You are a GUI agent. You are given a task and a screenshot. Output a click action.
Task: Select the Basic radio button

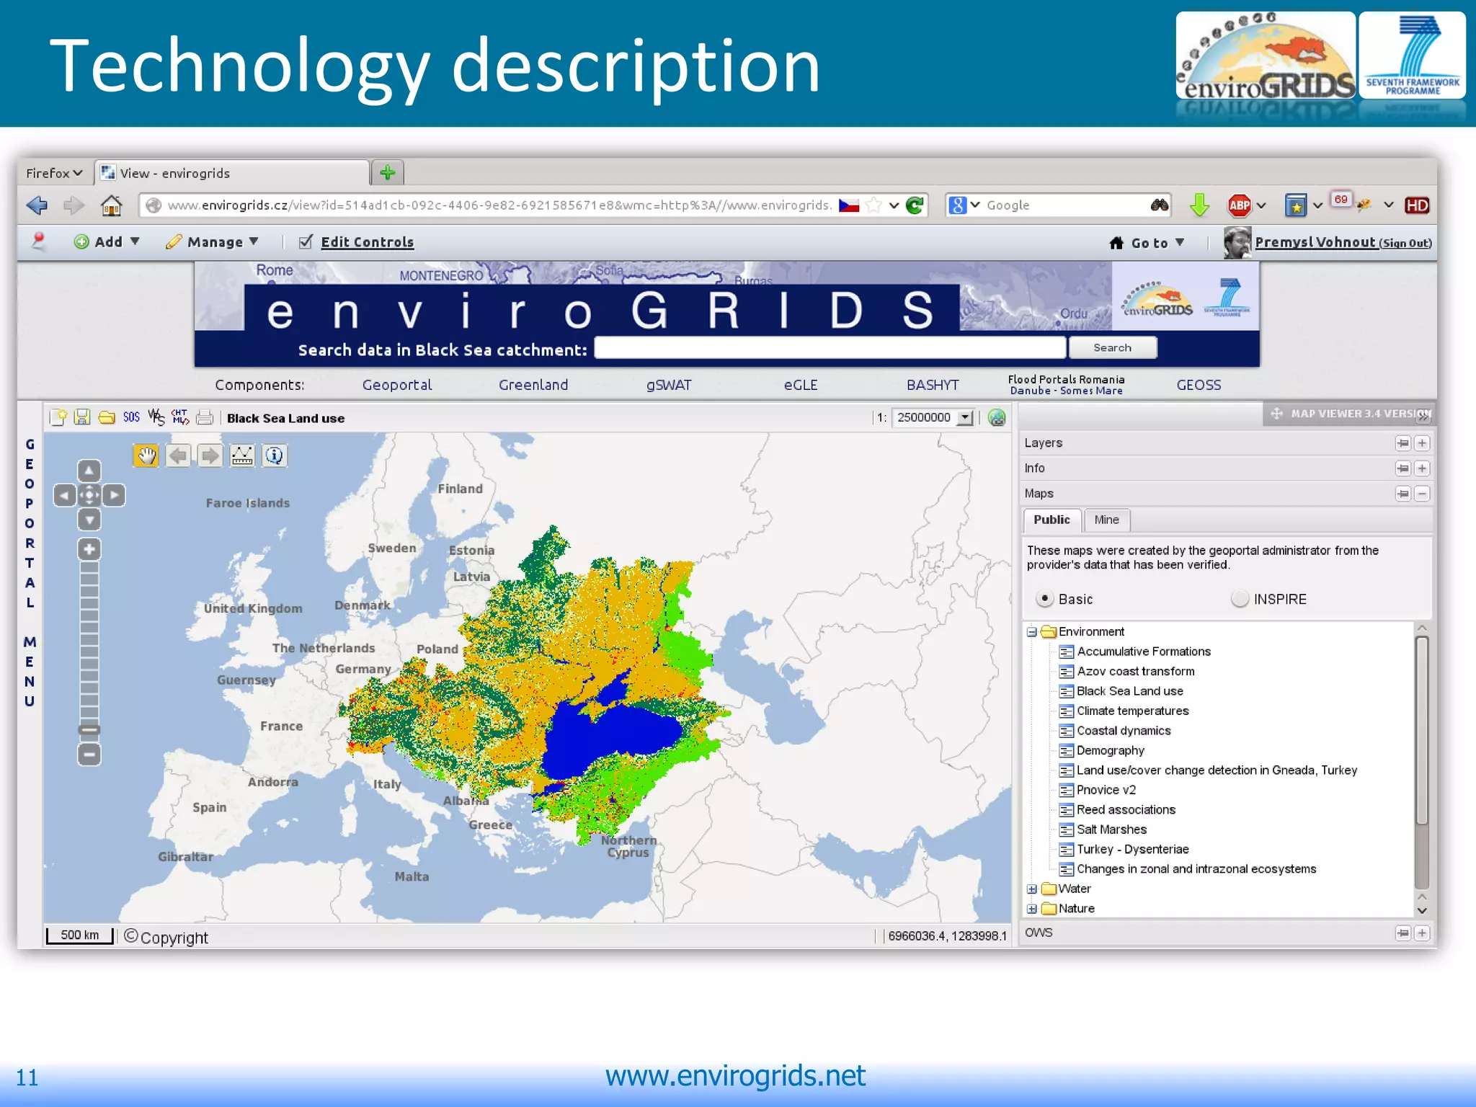tap(1044, 598)
